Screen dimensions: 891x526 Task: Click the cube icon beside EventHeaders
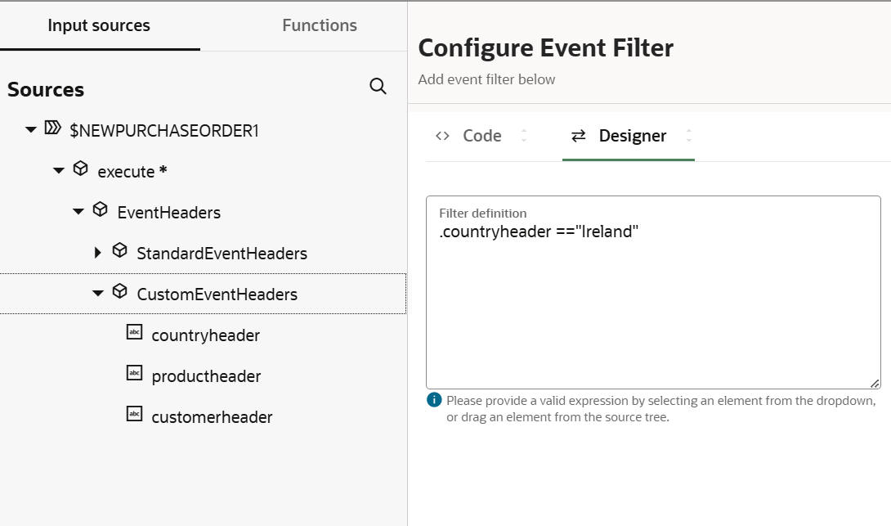[100, 209]
